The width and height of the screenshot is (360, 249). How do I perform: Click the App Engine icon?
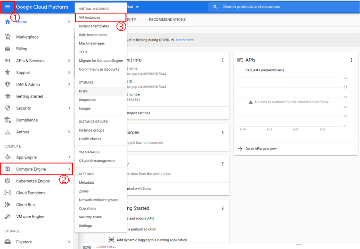click(8, 157)
